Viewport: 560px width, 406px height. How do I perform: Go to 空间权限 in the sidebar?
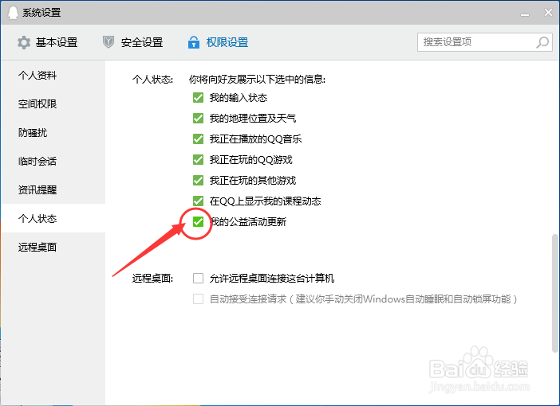(x=53, y=104)
